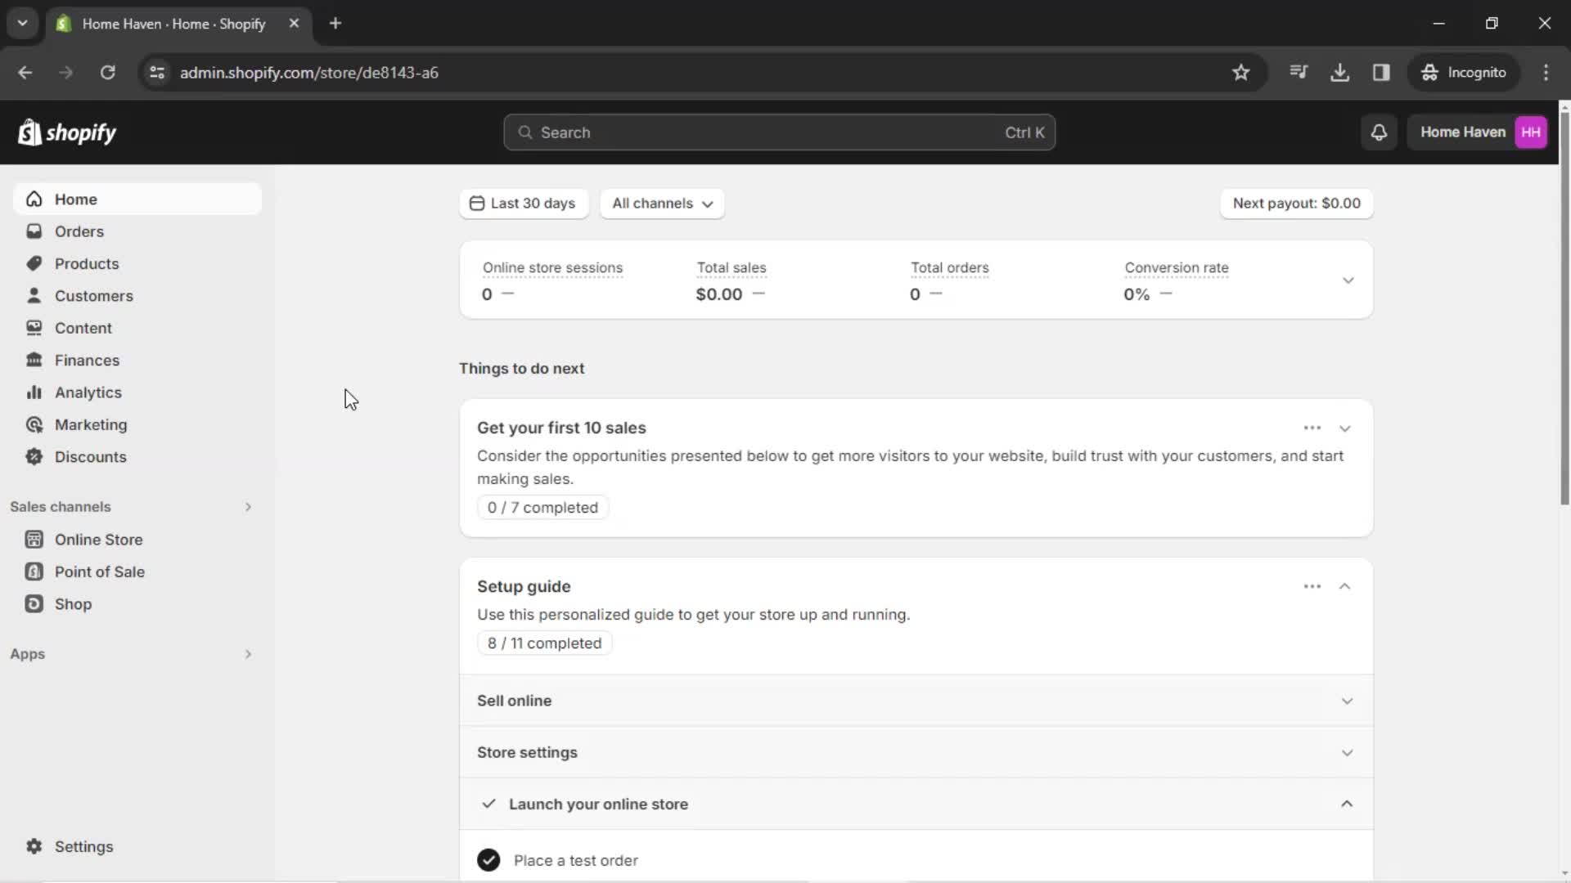The image size is (1571, 883).
Task: Click Get your first 10 sales button
Action: coord(560,427)
